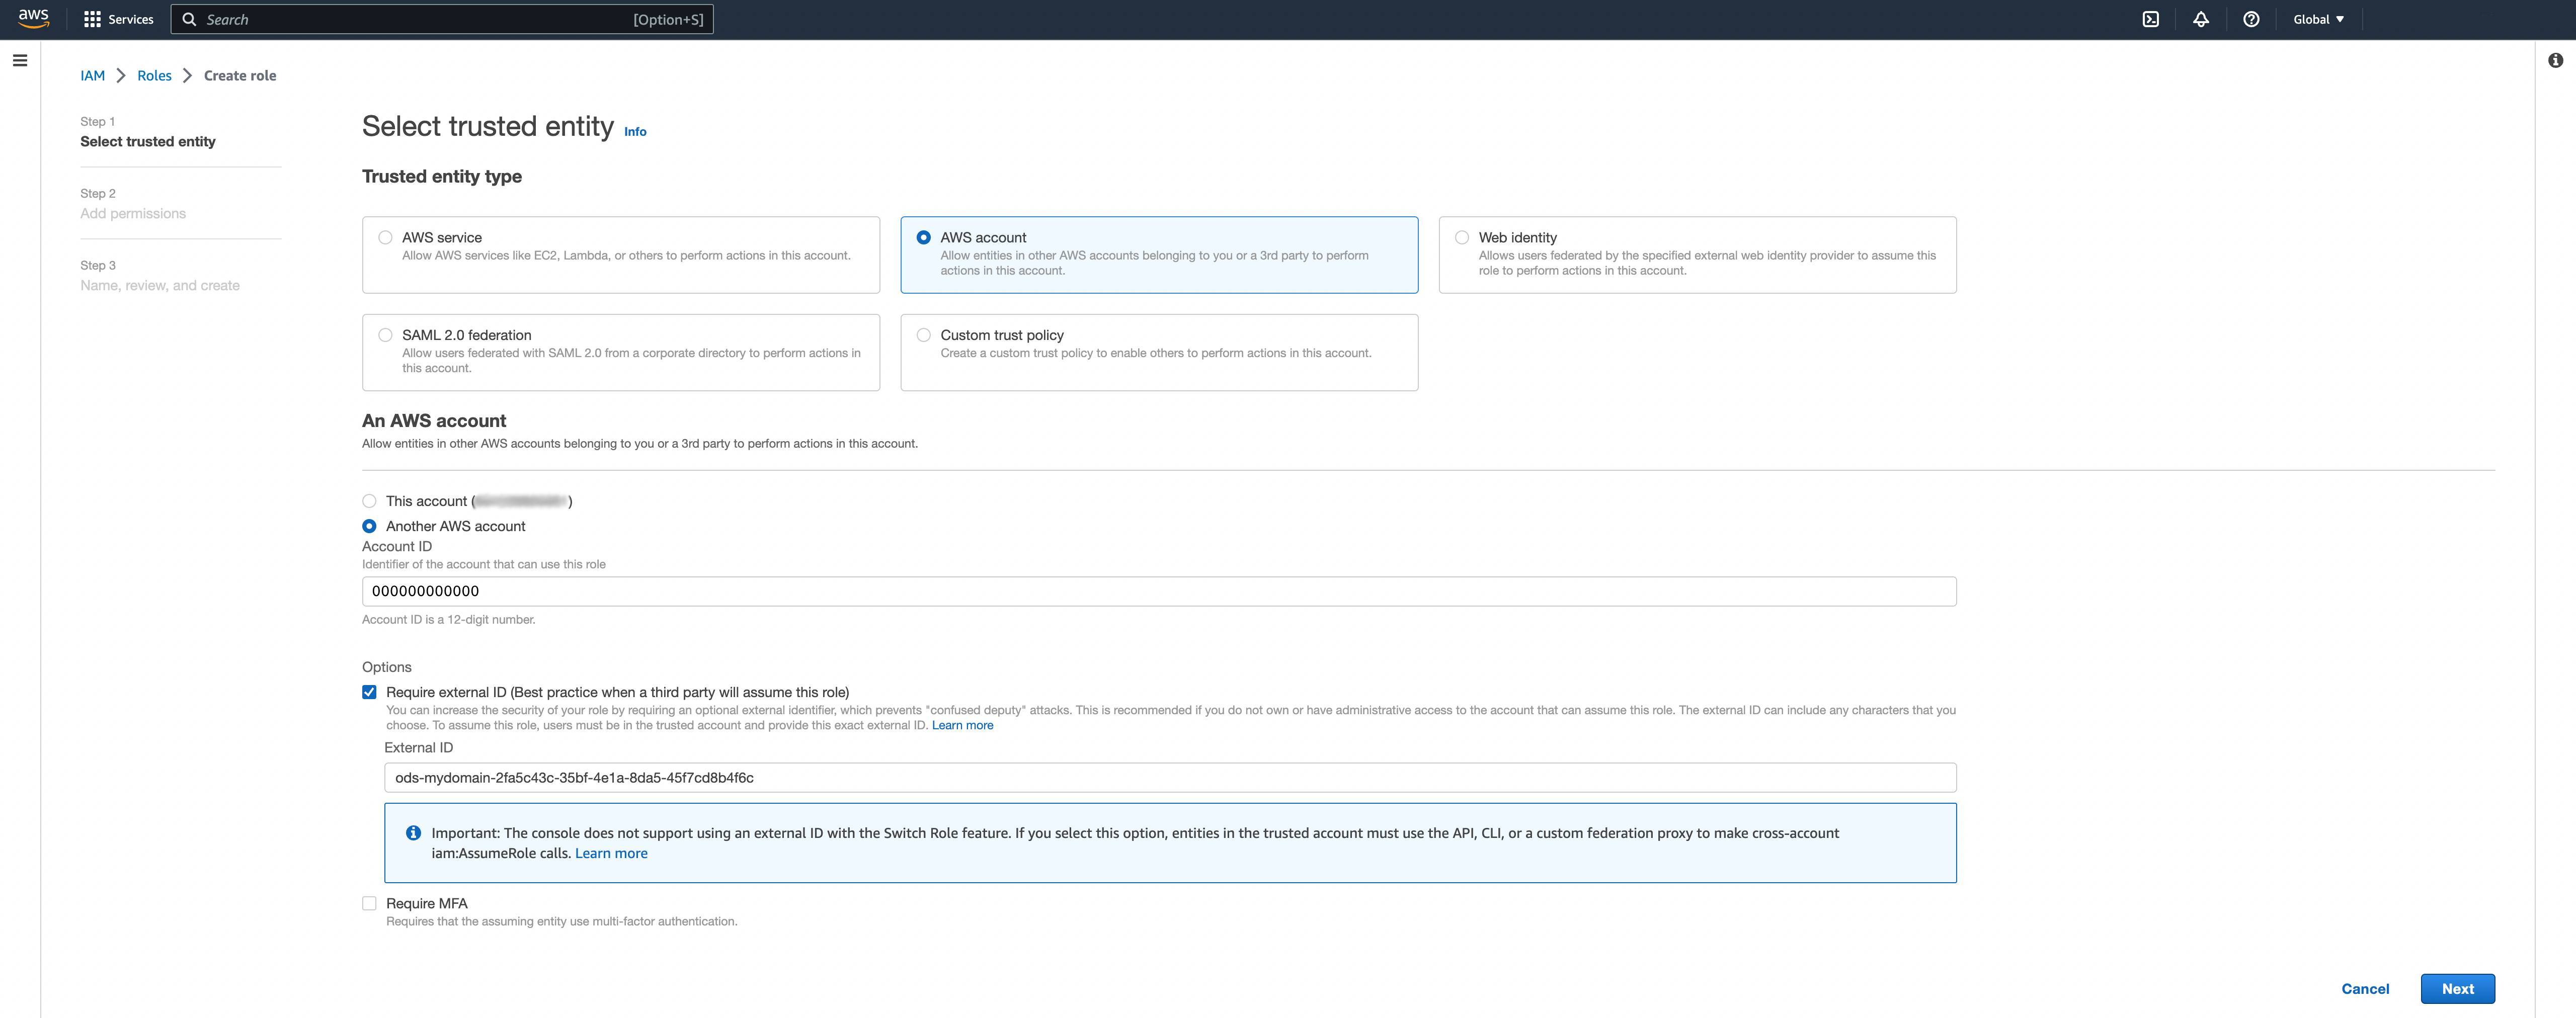Open the Services grid menu
2576x1018 pixels.
point(118,19)
